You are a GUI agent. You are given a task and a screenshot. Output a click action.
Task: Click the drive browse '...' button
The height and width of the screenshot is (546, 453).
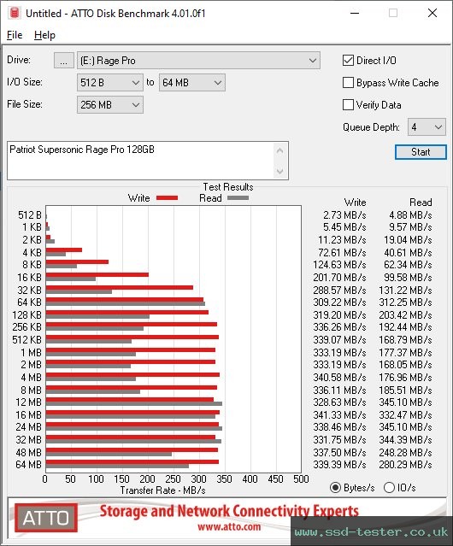tap(64, 61)
